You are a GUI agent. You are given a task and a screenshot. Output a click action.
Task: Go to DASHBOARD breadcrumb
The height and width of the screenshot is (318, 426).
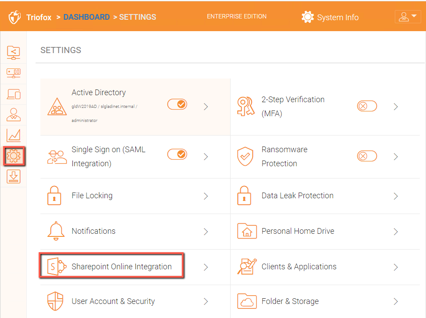pyautogui.click(x=87, y=17)
